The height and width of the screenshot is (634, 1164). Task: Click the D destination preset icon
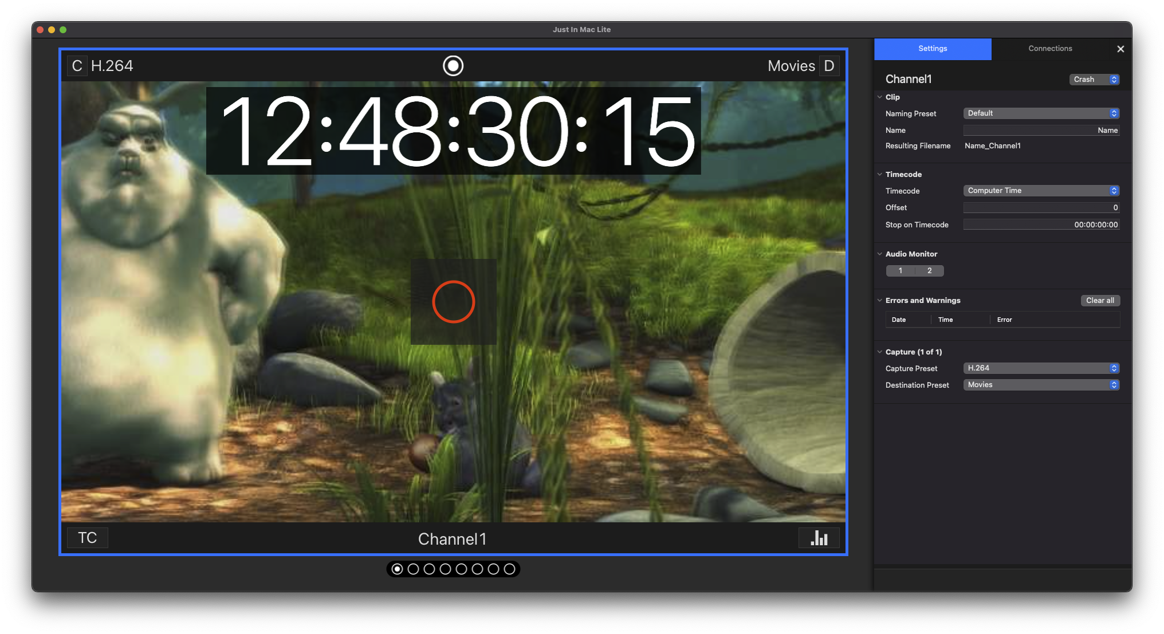[x=829, y=66]
